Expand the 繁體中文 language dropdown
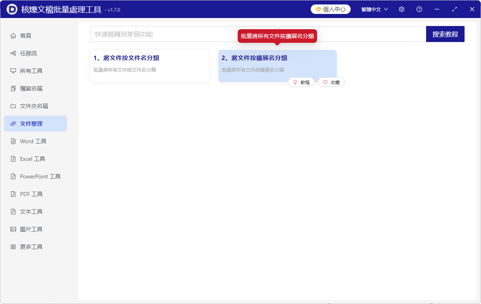 (x=374, y=9)
